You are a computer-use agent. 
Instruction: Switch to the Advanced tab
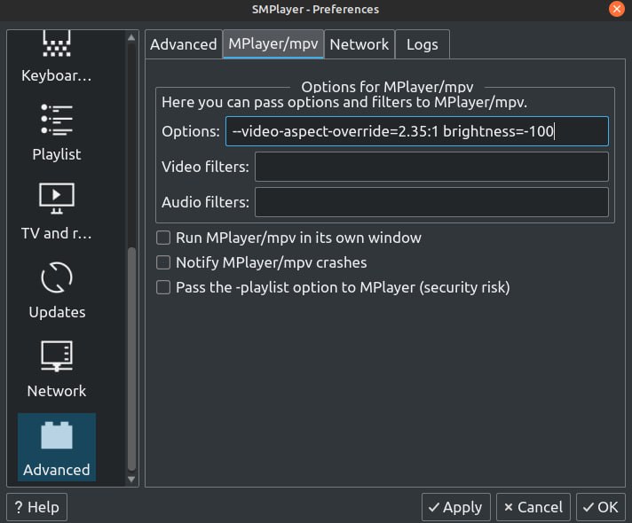184,44
